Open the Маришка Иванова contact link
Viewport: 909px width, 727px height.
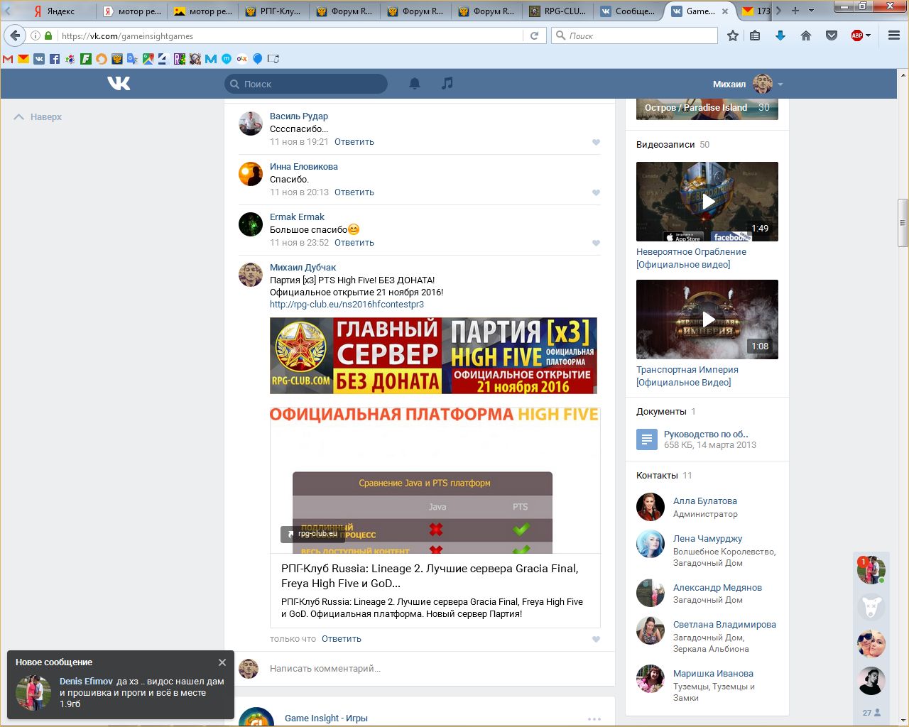(713, 674)
